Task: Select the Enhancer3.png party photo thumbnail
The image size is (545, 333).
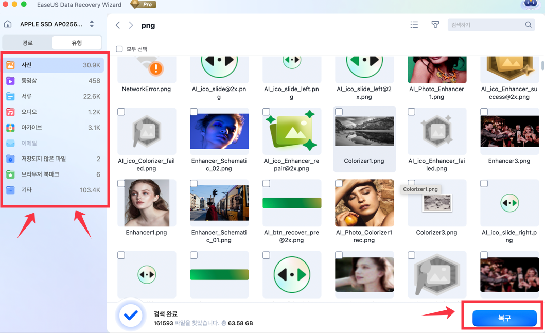Action: [x=509, y=131]
